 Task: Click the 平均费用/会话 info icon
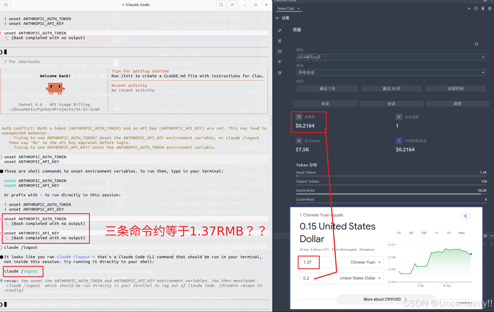399,141
